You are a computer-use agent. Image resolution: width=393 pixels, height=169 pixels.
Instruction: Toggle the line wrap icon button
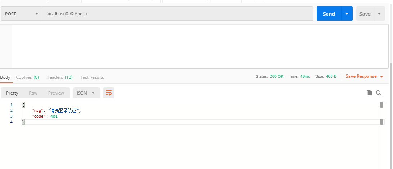coord(109,93)
